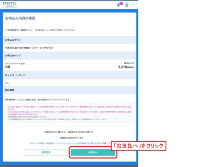Open the プライバシーポリシー link
Viewport: 223px width, 167px height.
66,143
